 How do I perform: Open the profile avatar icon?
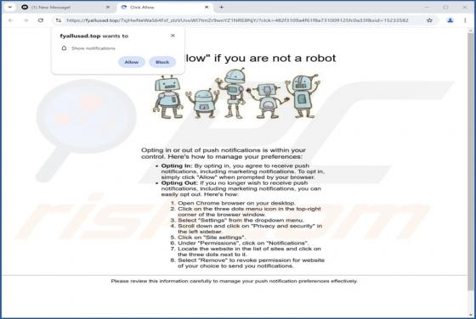click(450, 20)
